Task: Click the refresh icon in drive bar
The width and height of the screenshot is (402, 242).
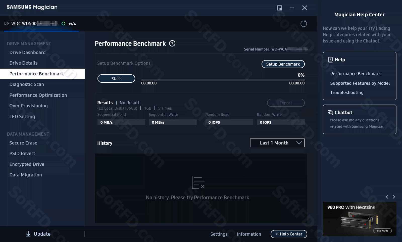Action: coord(304,24)
